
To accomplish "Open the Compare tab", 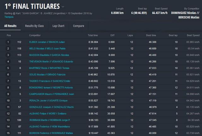I will point(79,26).
